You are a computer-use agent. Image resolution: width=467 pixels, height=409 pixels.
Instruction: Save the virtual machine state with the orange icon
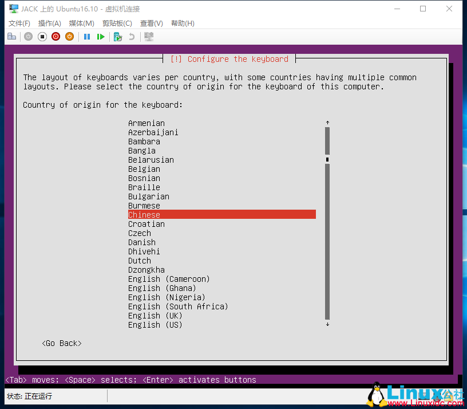pyautogui.click(x=69, y=36)
